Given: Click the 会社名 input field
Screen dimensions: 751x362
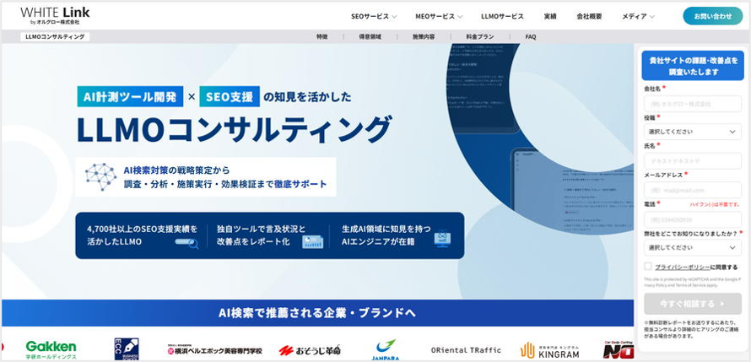Looking at the screenshot, I should tap(693, 104).
